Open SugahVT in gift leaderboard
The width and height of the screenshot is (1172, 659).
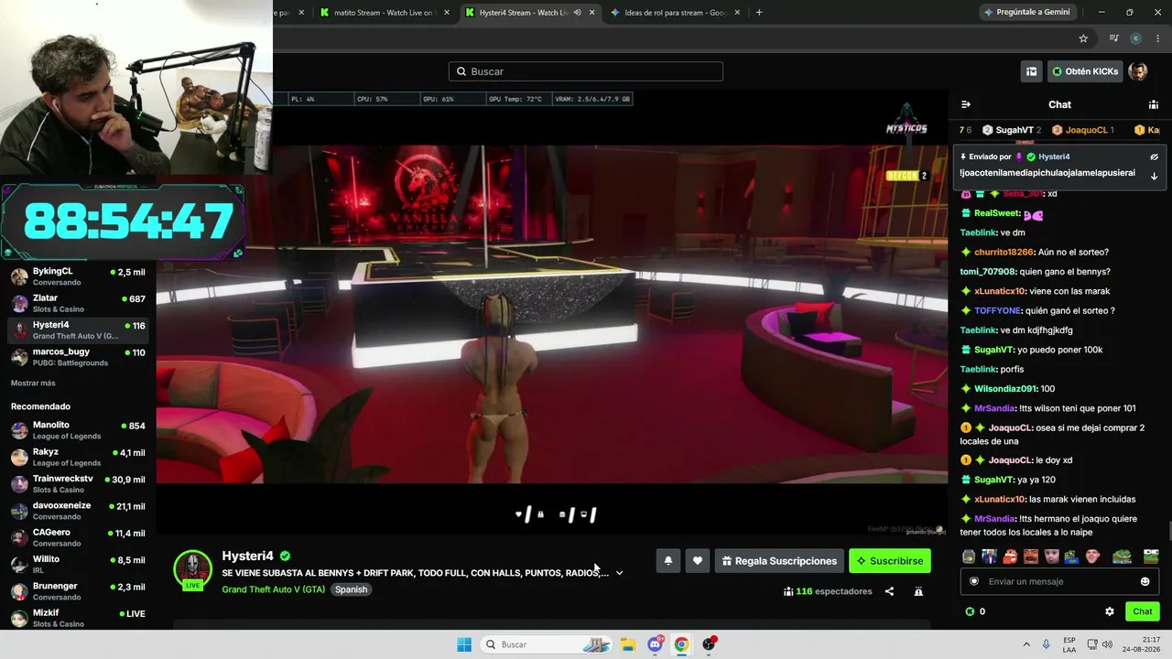tap(1011, 130)
